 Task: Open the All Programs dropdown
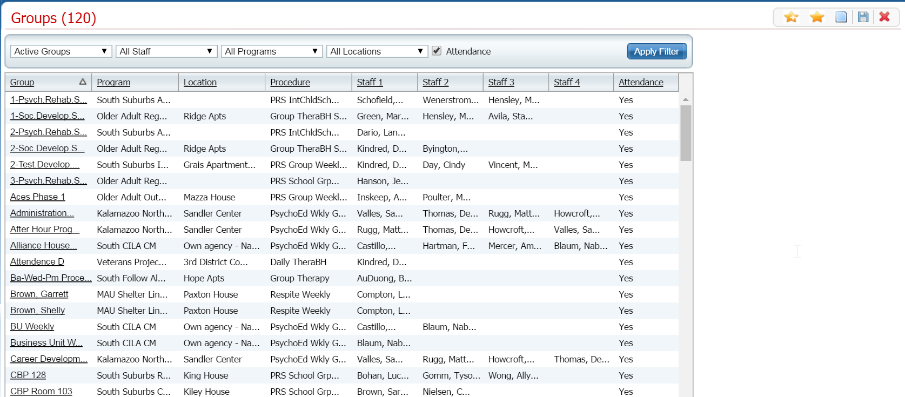272,51
